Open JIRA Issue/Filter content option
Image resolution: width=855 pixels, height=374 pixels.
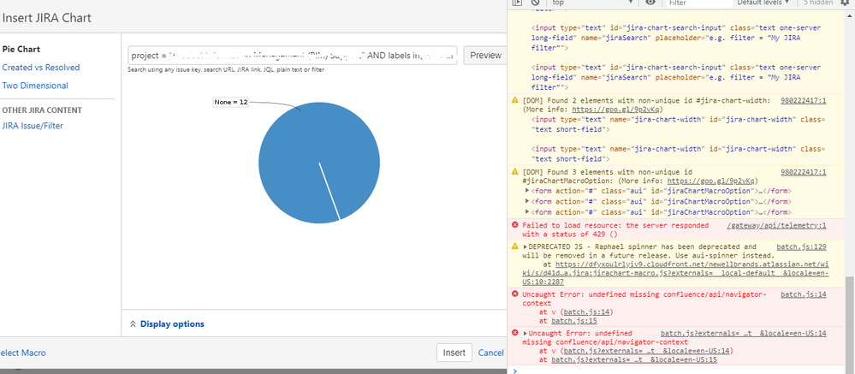click(33, 126)
